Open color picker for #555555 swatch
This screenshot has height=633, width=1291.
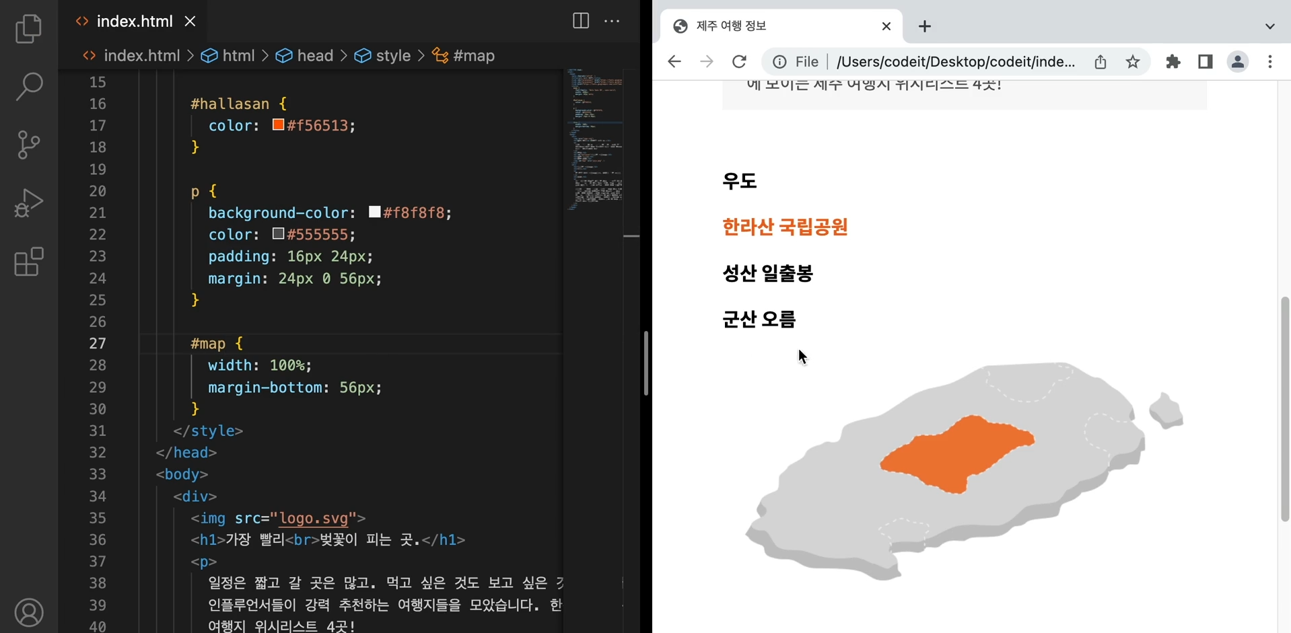coord(278,233)
